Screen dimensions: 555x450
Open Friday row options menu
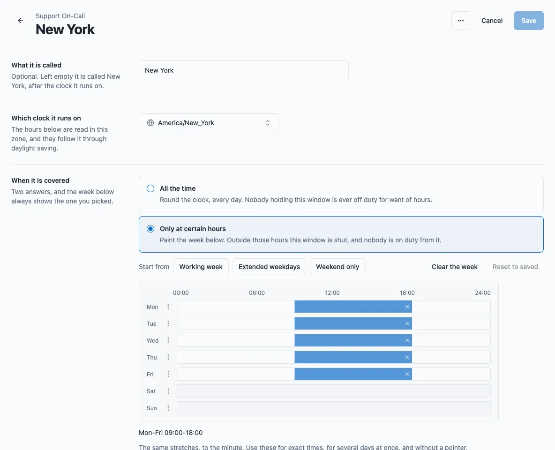point(168,374)
